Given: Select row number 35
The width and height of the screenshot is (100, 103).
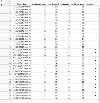Looking at the screenshot, I should (x=6, y=98).
